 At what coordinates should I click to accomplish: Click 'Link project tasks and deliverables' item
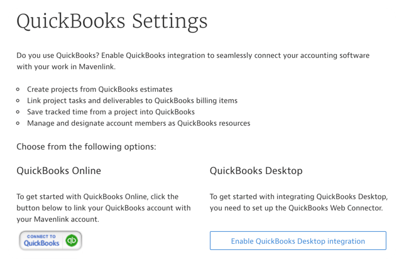(x=132, y=101)
